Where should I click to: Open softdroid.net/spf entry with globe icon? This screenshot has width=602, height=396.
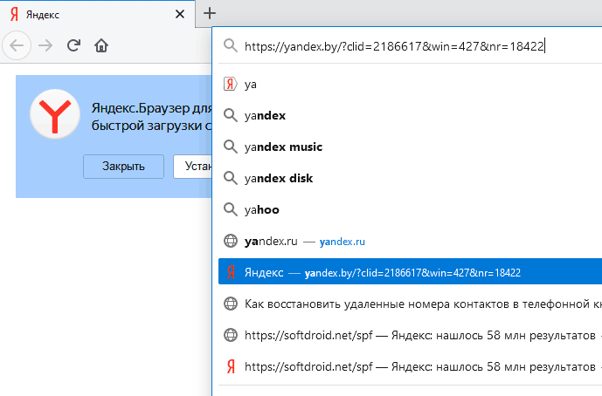coord(410,336)
